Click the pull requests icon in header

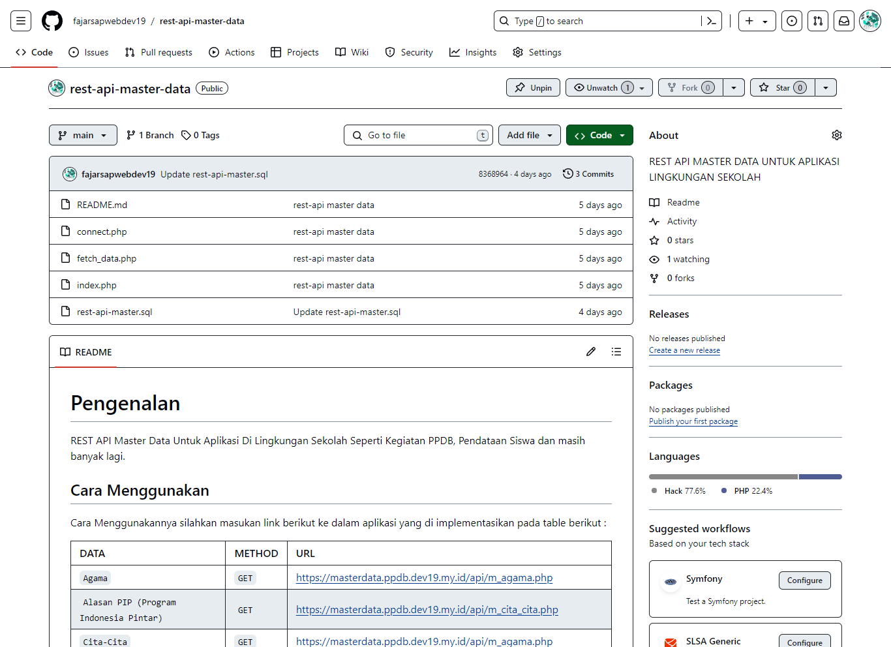click(818, 21)
